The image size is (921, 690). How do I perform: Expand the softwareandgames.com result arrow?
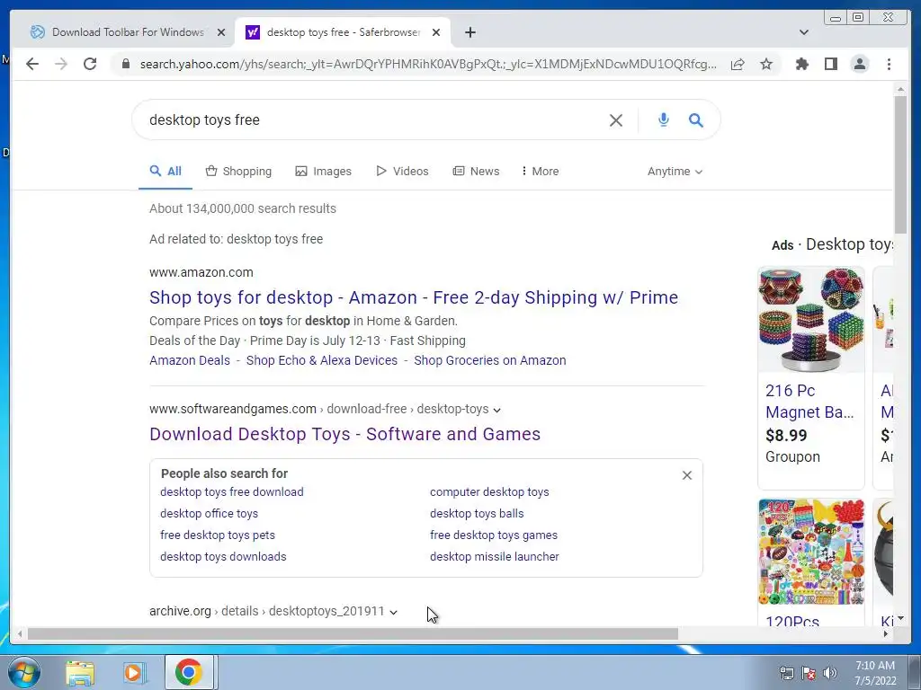497,410
